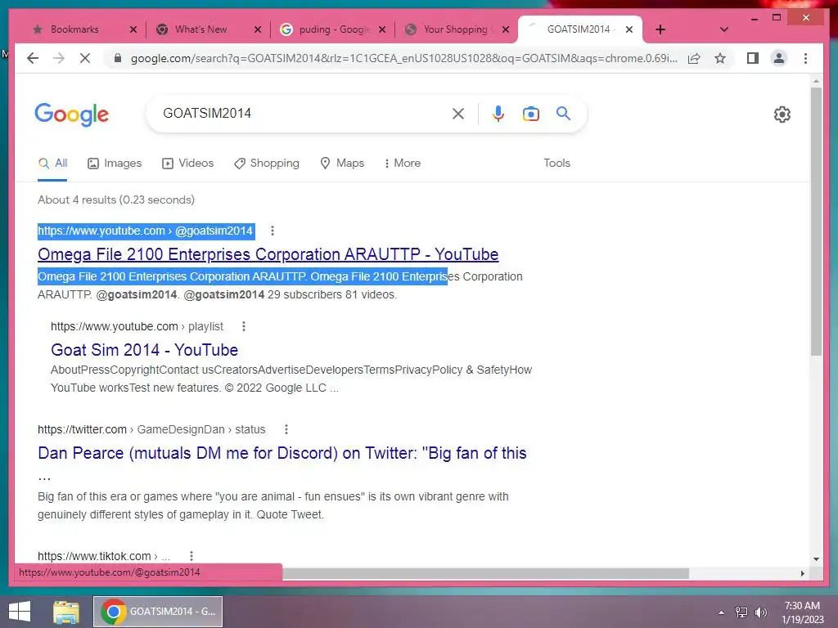This screenshot has width=838, height=628.
Task: Close the GOATSIM2014 tab
Action: pos(629,29)
